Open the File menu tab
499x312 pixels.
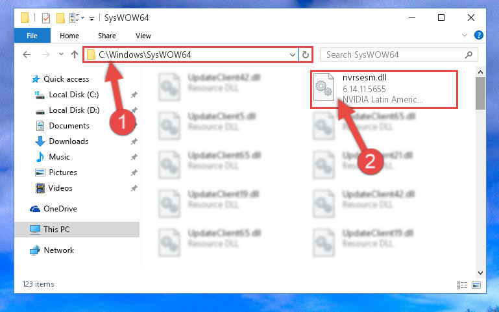pyautogui.click(x=32, y=36)
